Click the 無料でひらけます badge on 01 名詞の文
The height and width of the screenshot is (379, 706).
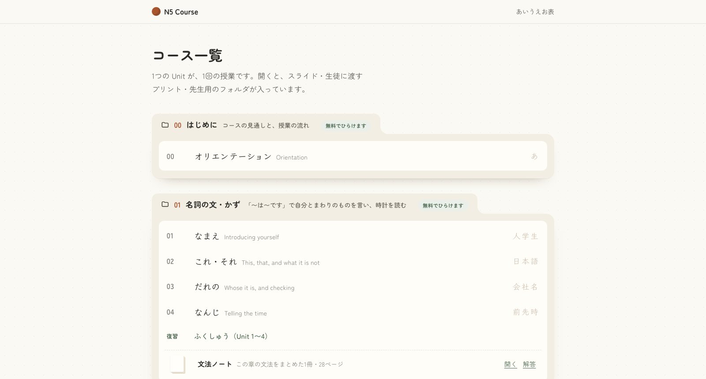443,205
